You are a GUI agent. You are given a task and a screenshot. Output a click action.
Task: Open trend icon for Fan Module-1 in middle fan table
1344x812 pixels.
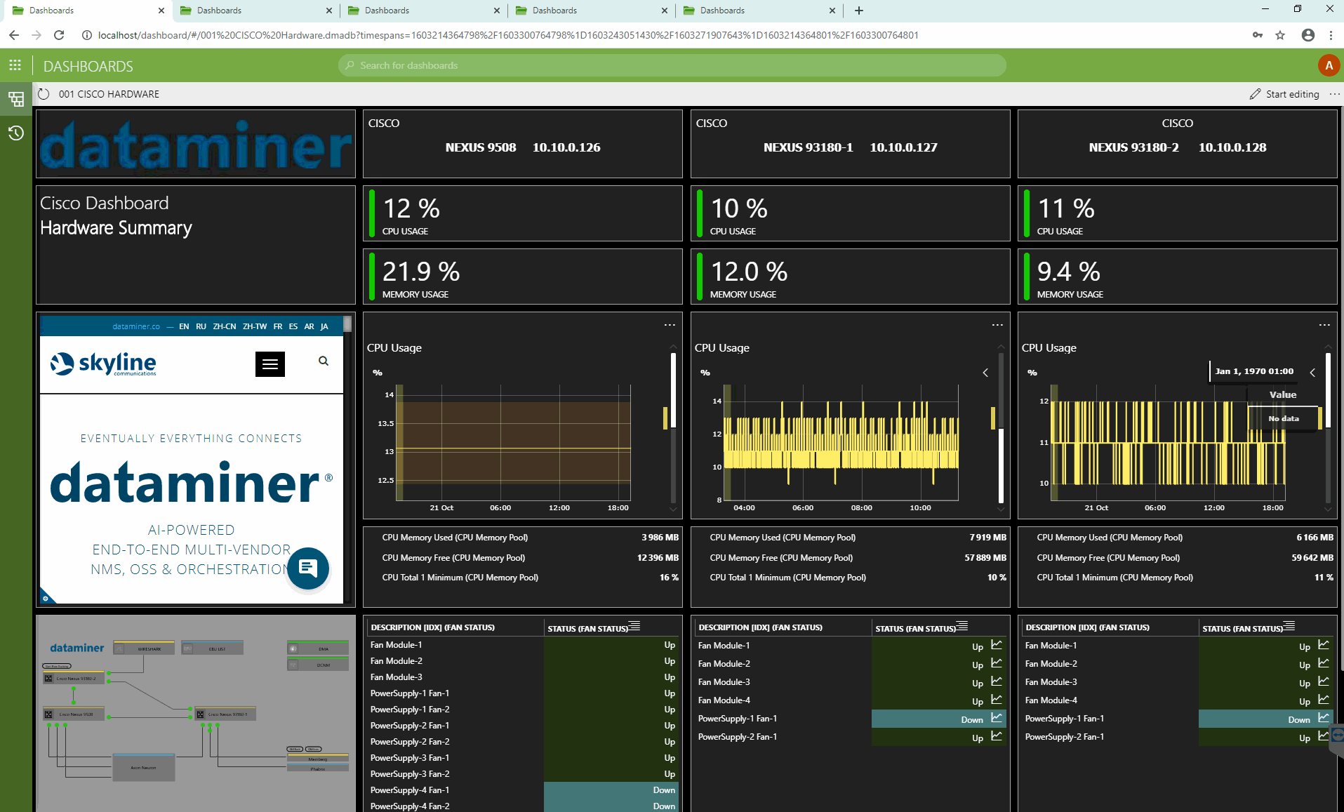pos(997,644)
